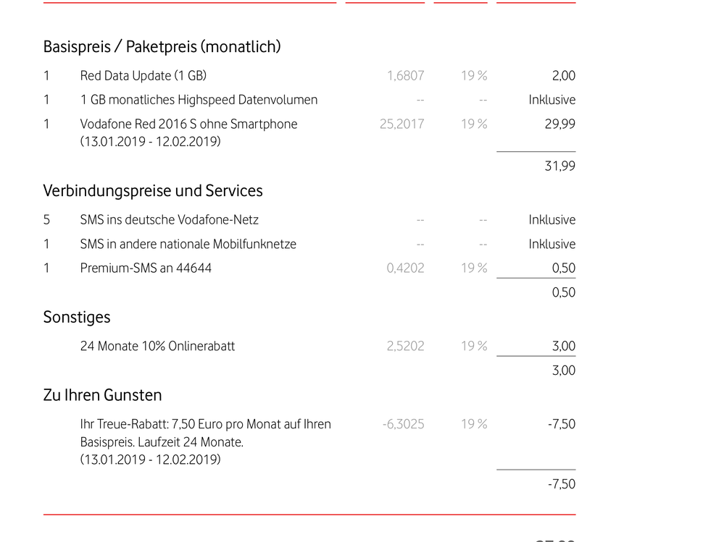Select the "Ihr Treue-Rabatt" description text
Viewport: 724px width, 542px height.
[x=205, y=425]
